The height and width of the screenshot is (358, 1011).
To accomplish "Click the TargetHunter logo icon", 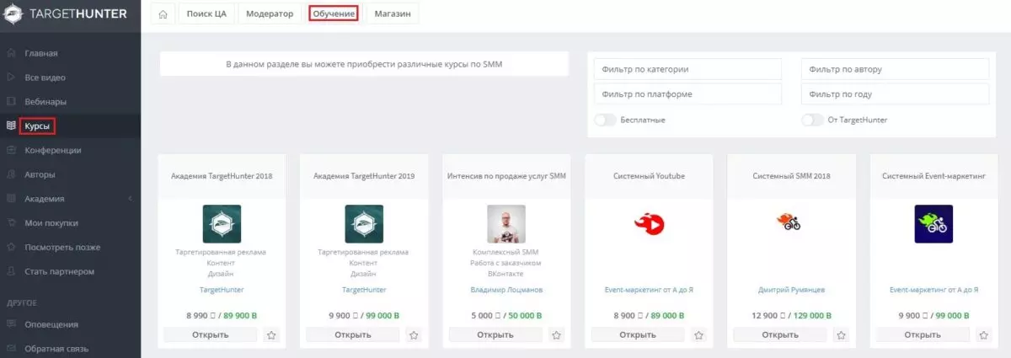I will pyautogui.click(x=14, y=14).
